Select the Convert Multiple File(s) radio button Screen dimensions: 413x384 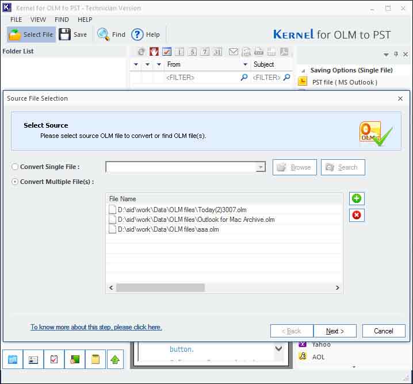coord(15,182)
